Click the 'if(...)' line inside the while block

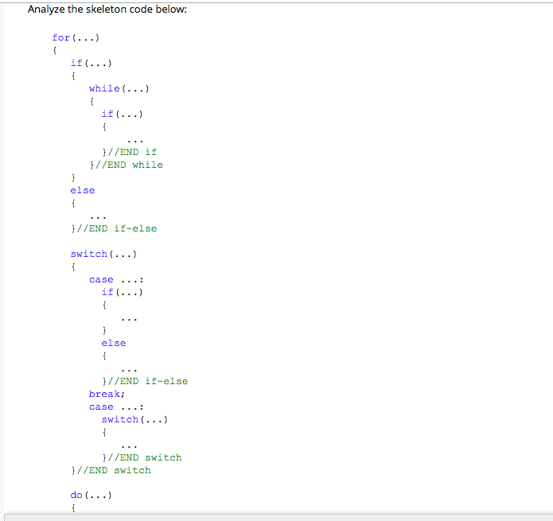coord(122,115)
